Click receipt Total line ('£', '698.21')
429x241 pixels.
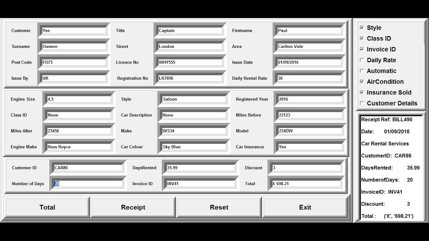[387, 216]
